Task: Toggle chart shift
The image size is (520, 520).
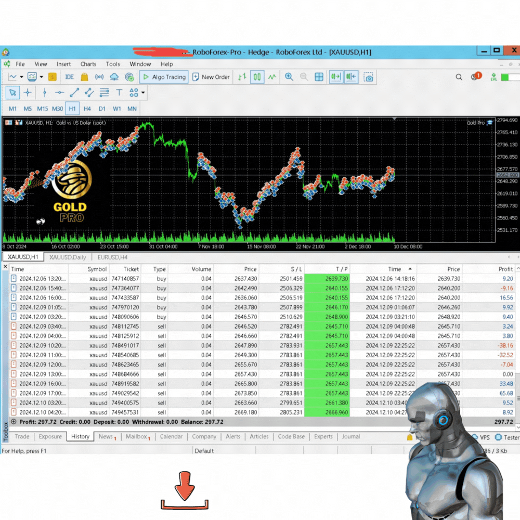Action: [x=351, y=77]
